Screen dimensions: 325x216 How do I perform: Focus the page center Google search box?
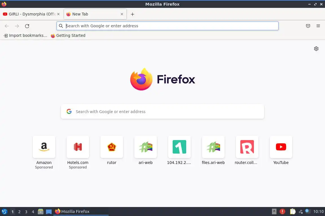162,112
